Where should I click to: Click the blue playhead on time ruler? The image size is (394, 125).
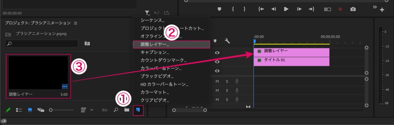pyautogui.click(x=254, y=41)
